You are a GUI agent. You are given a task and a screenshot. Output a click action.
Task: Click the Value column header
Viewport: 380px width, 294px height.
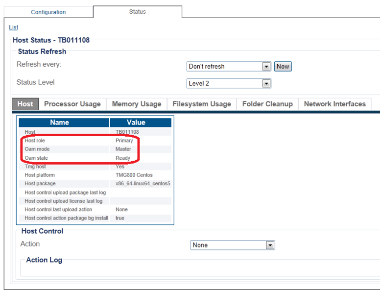click(141, 122)
